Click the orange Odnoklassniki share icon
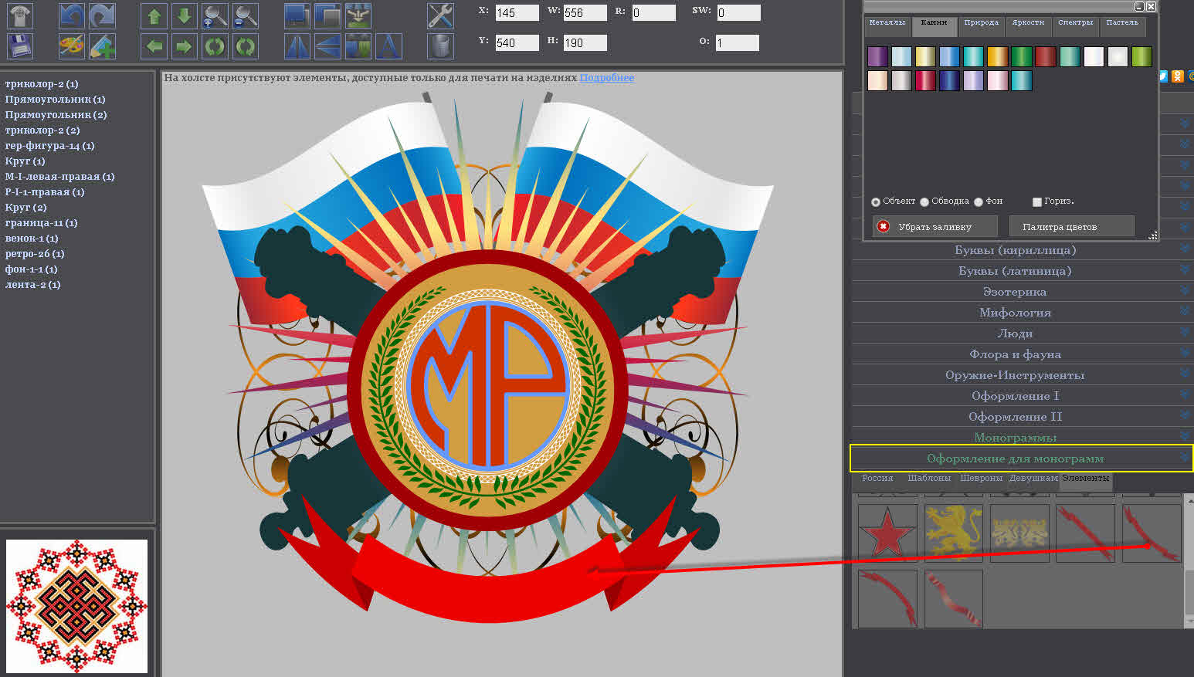 [x=1177, y=76]
